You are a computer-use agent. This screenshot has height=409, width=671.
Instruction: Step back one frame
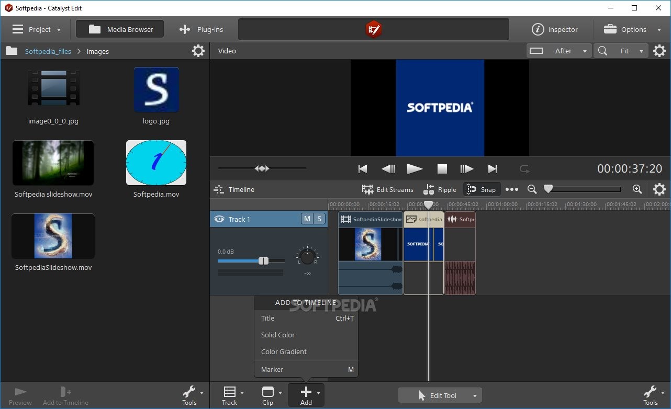388,168
